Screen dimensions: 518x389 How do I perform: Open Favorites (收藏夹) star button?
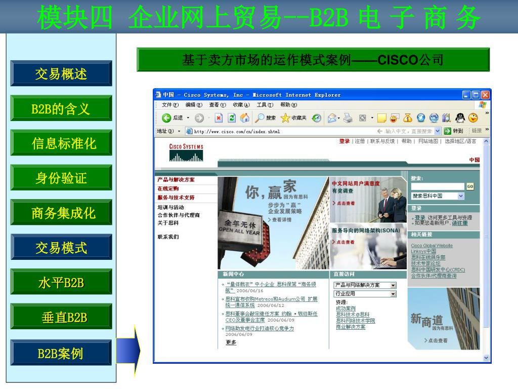click(x=294, y=118)
